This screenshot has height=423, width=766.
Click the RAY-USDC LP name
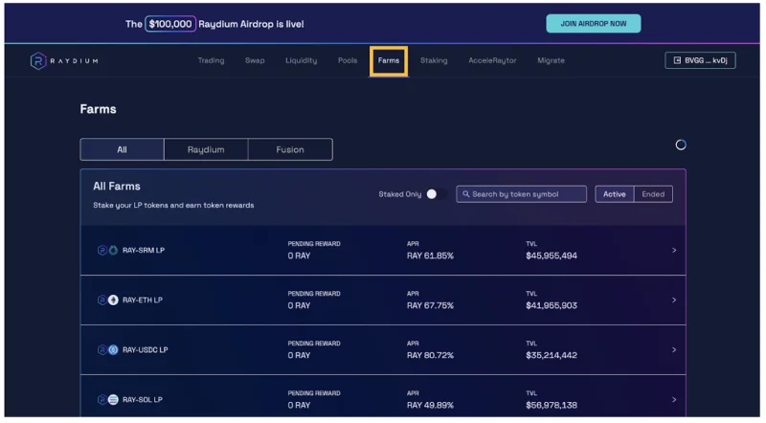[146, 349]
